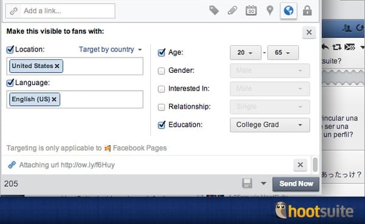This screenshot has height=224, width=365.
Task: Open the Interested In Male dropdown
Action: click(269, 89)
